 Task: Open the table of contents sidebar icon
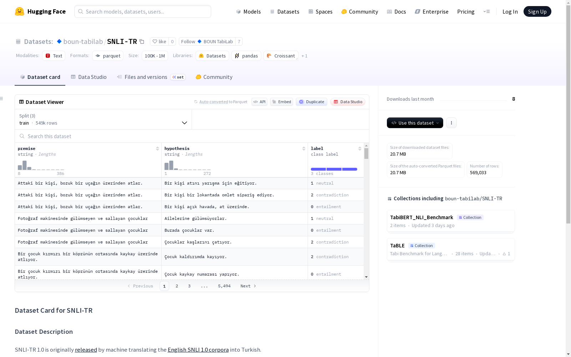pos(2,99)
